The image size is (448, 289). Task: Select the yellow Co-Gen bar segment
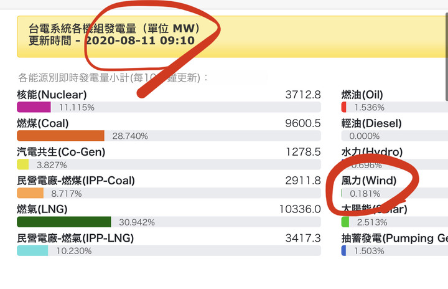click(x=23, y=164)
